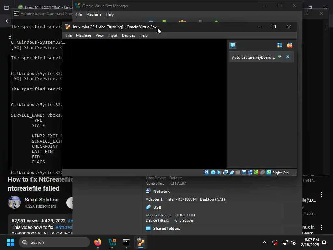Screen dimensions: 333x250
Task: Click the USB devices status icon
Action: pos(232,173)
